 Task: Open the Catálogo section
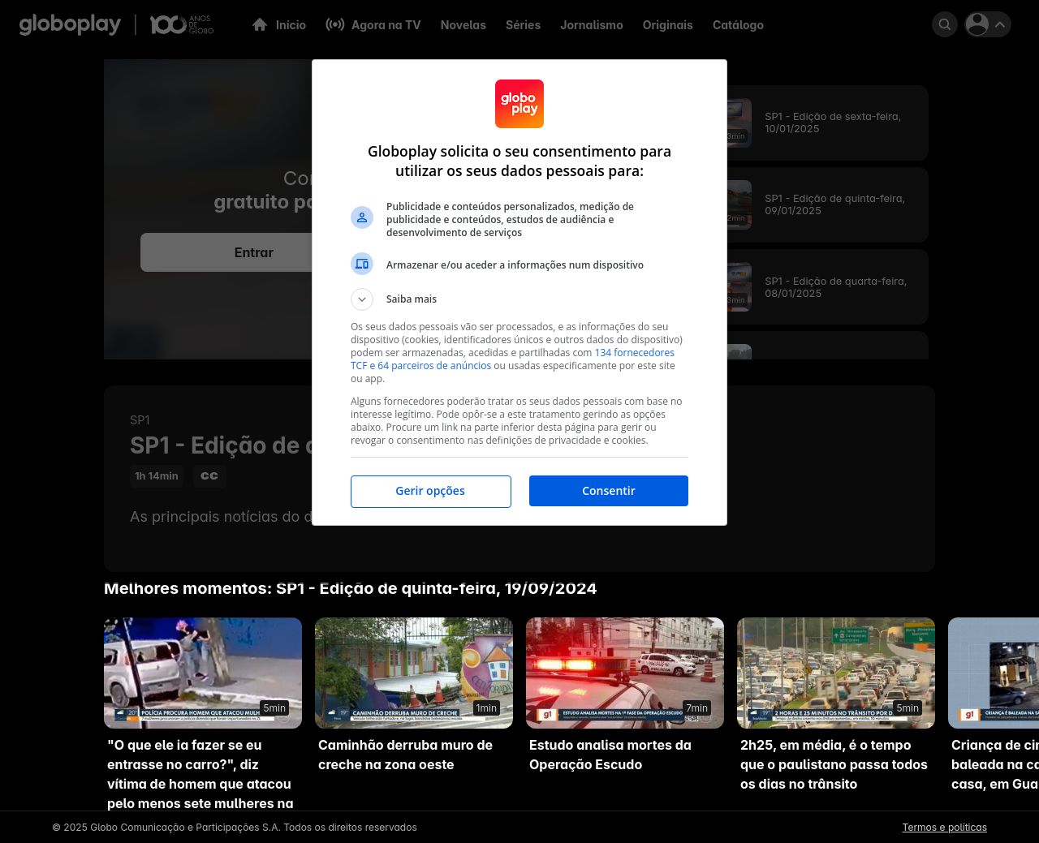coord(738,25)
